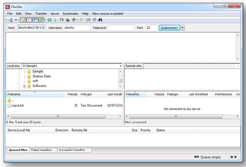This screenshot has width=246, height=167.
Task: Toggle the message log display
Action: [x=23, y=20]
